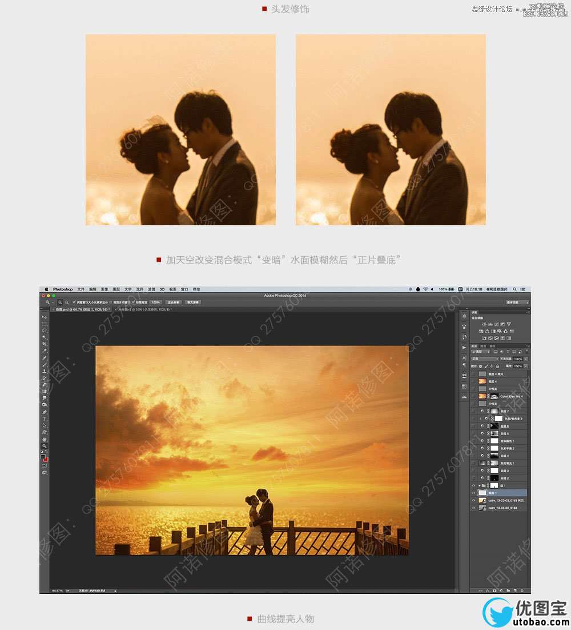Open the layer filter kind dropdown

(480, 352)
